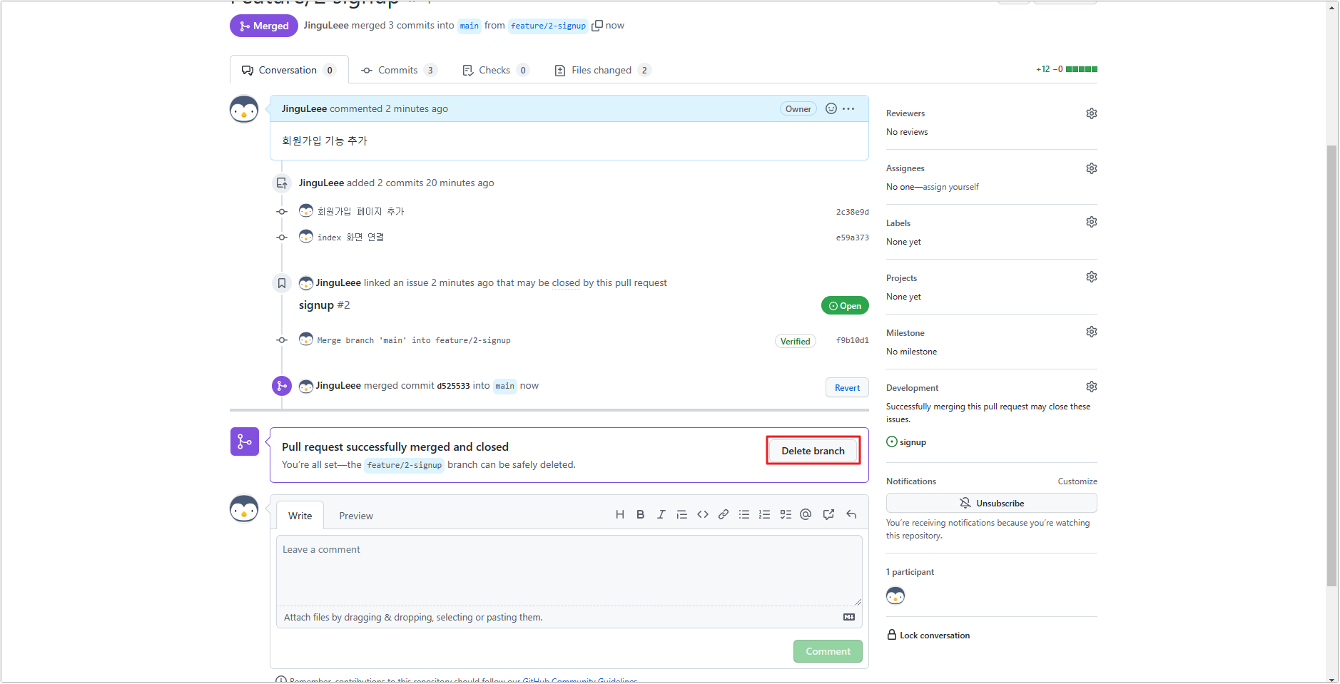Click Lock conversation
Viewport: 1340px width, 684px height.
pyautogui.click(x=928, y=635)
